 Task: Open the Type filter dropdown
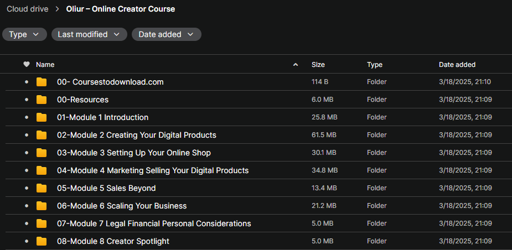(24, 34)
